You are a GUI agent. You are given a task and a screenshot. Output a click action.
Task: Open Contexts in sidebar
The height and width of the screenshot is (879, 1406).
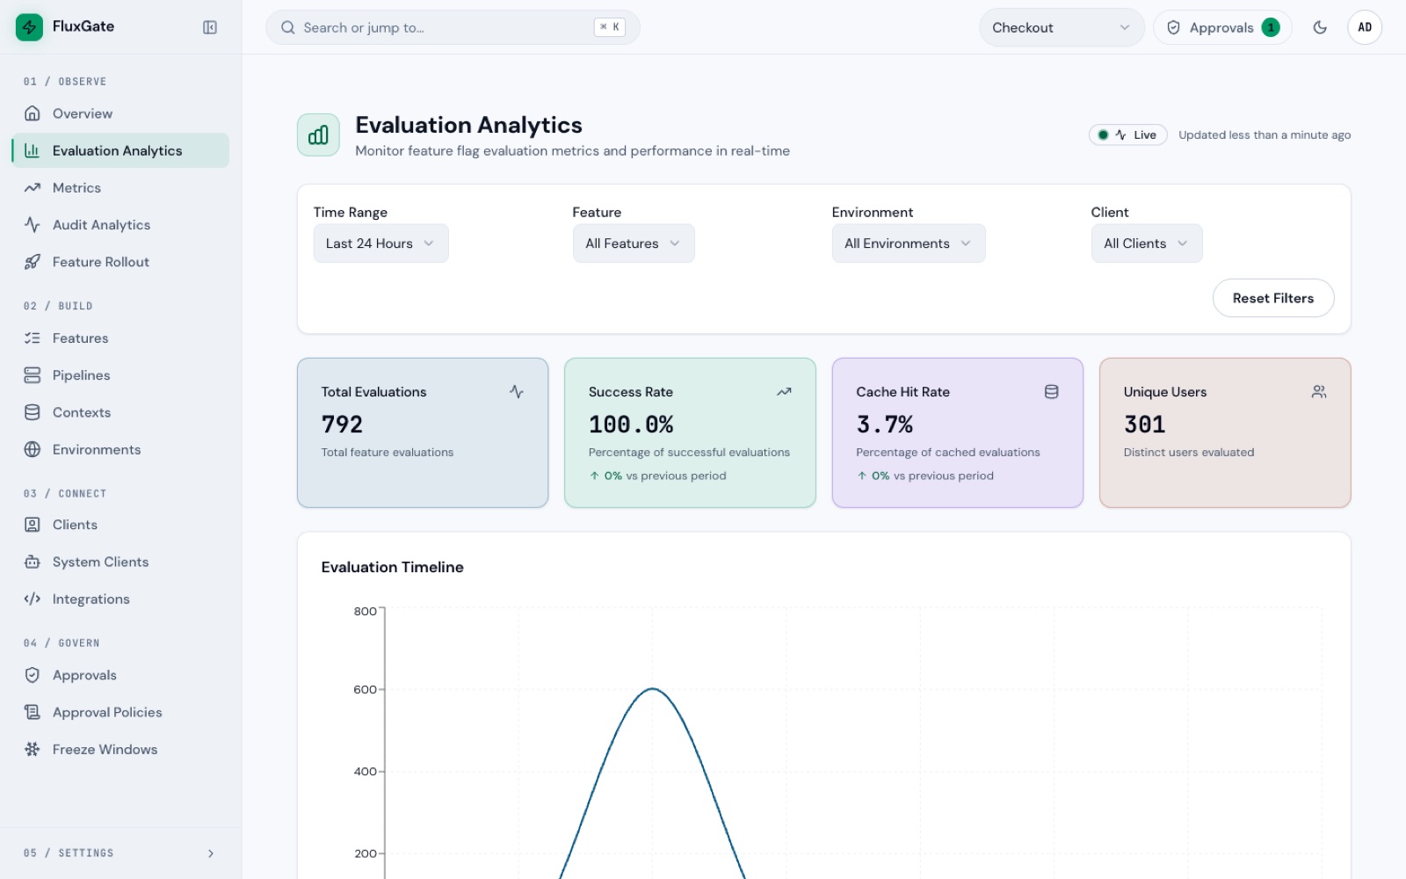point(120,412)
